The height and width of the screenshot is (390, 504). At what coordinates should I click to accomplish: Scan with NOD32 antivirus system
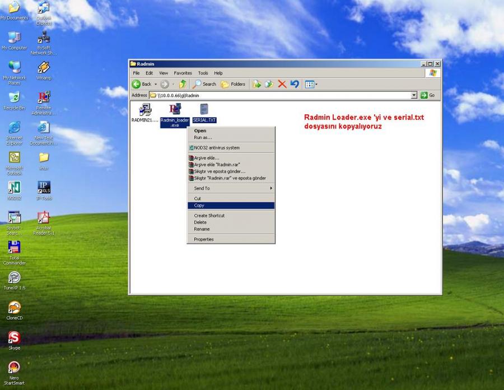(231, 148)
